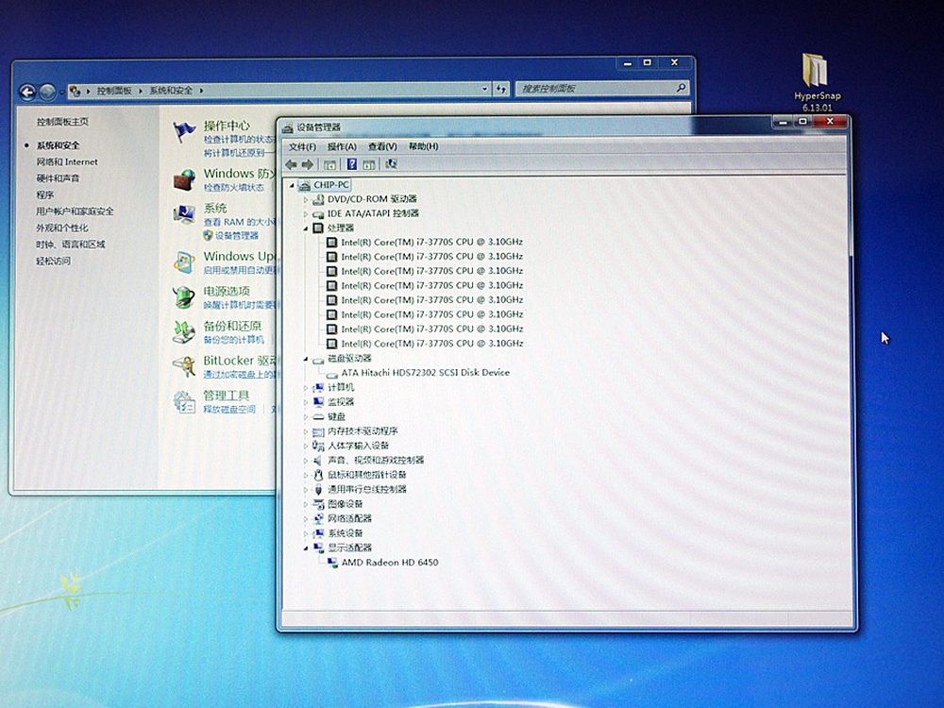Click the 声音、视频和游戏控制器 speaker icon
Screen dimensions: 944x708
pyautogui.click(x=318, y=461)
